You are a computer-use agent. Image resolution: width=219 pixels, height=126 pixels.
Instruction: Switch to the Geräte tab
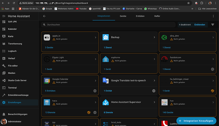123,16
